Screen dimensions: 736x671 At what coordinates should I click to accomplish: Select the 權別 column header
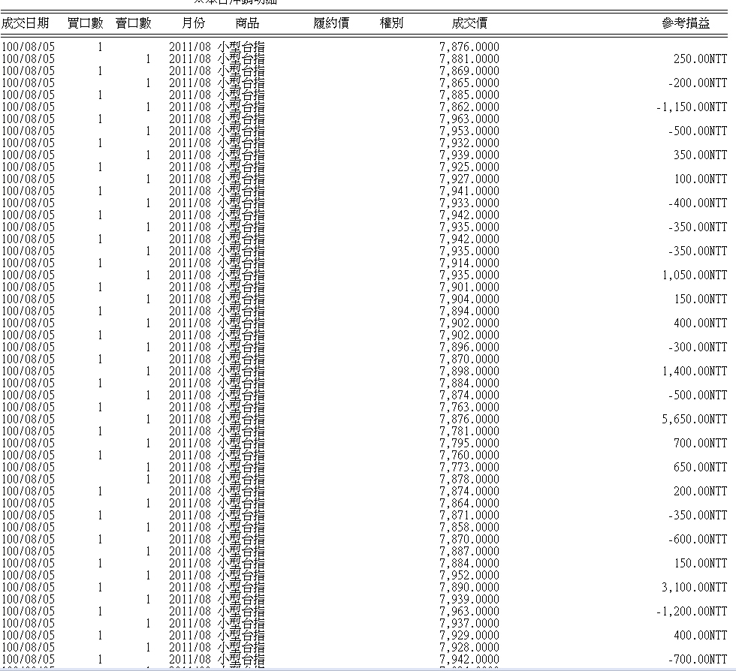(x=391, y=23)
